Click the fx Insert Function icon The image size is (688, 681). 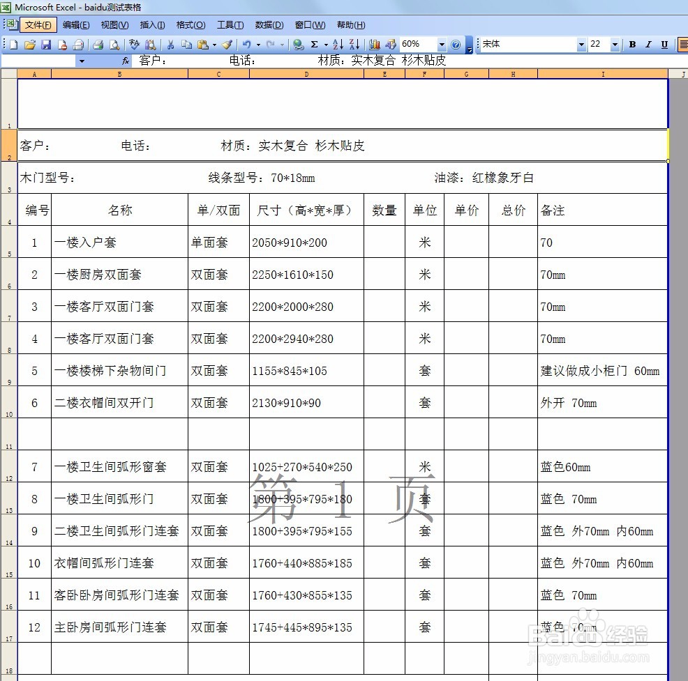point(126,61)
